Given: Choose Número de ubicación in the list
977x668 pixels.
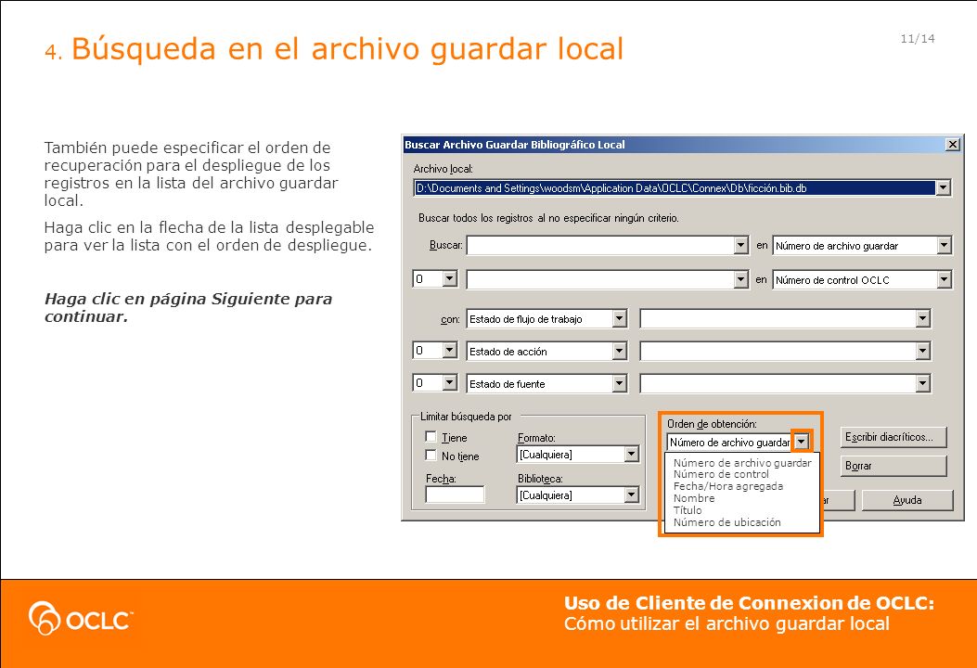Looking at the screenshot, I should click(x=726, y=522).
